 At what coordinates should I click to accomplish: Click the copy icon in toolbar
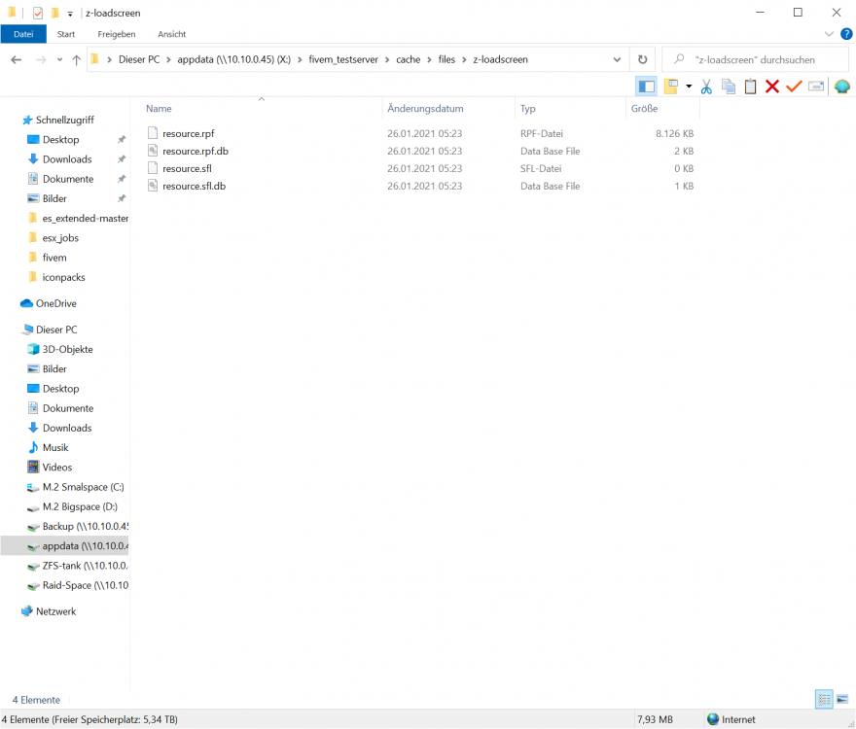[729, 87]
